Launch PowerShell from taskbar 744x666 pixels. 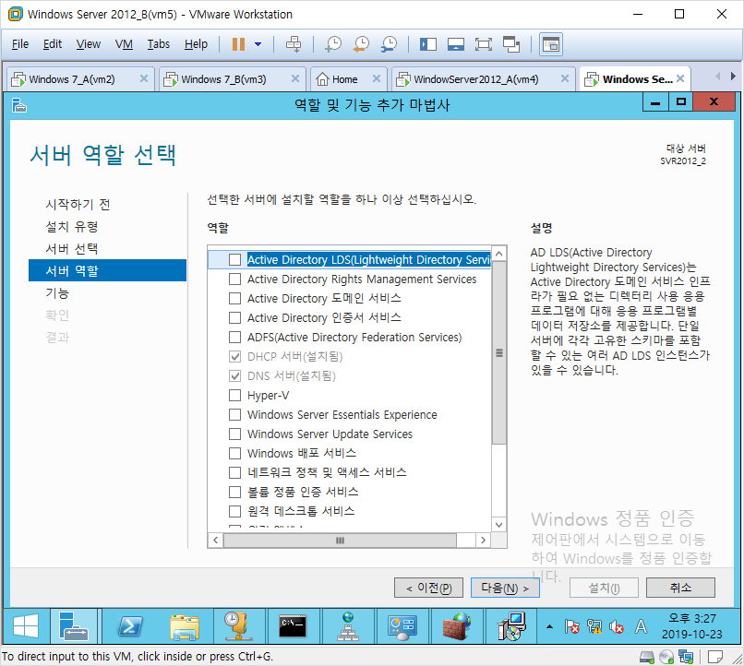[x=130, y=626]
